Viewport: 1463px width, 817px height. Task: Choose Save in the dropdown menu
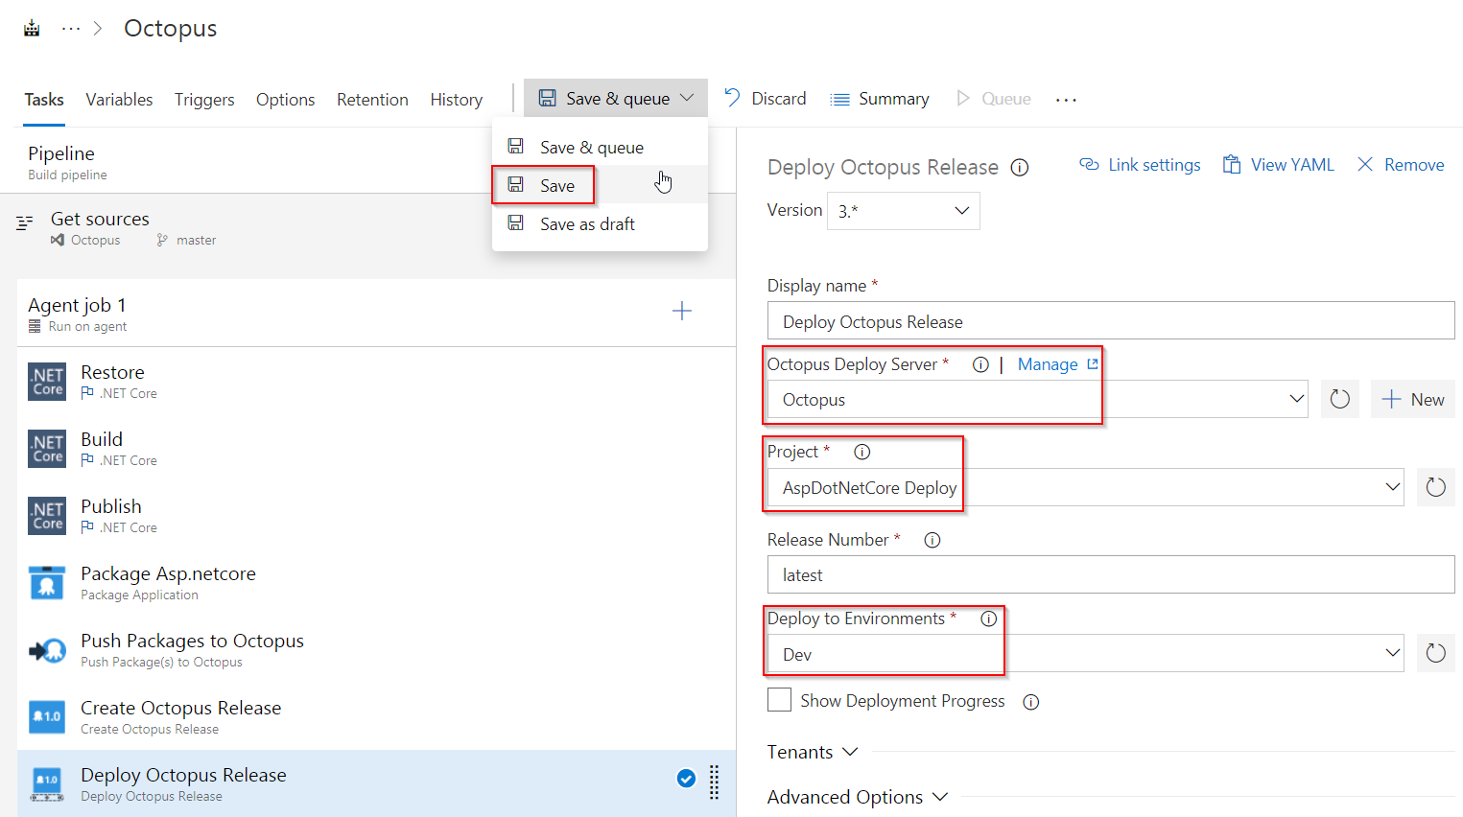pos(600,185)
